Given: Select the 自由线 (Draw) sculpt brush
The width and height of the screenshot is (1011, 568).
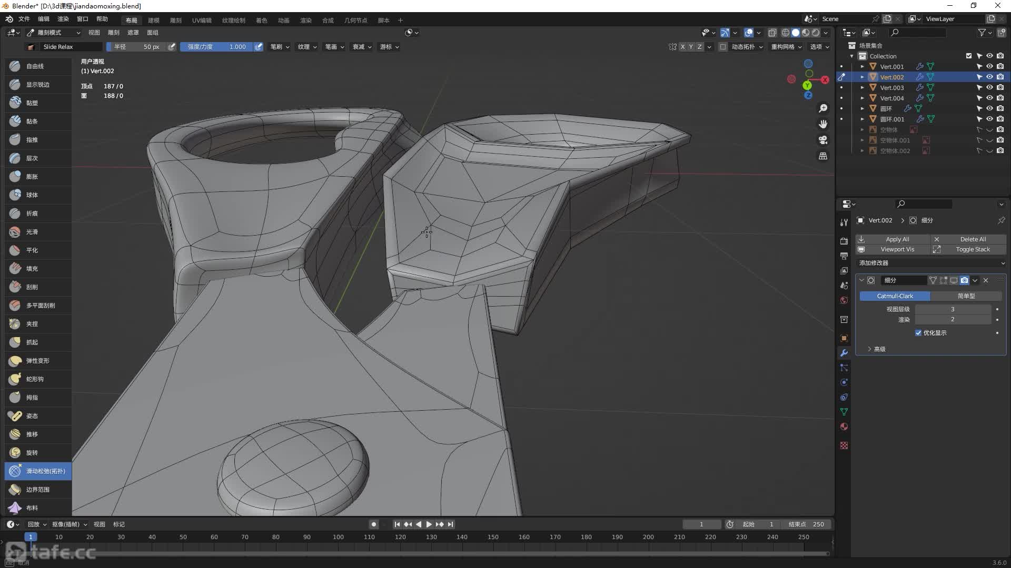Looking at the screenshot, I should (x=38, y=66).
